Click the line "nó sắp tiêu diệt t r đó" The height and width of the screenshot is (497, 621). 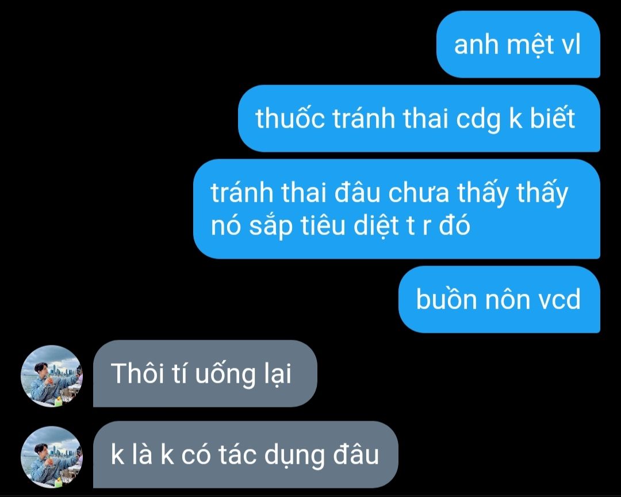(340, 227)
